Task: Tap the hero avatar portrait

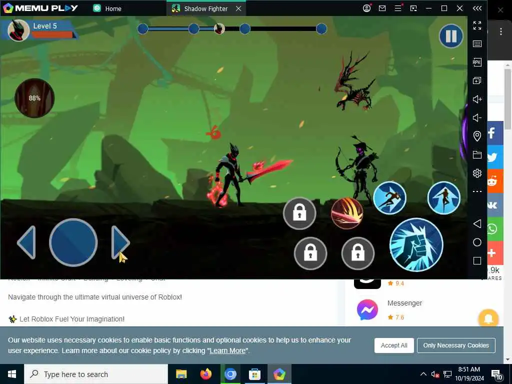Action: click(x=18, y=30)
